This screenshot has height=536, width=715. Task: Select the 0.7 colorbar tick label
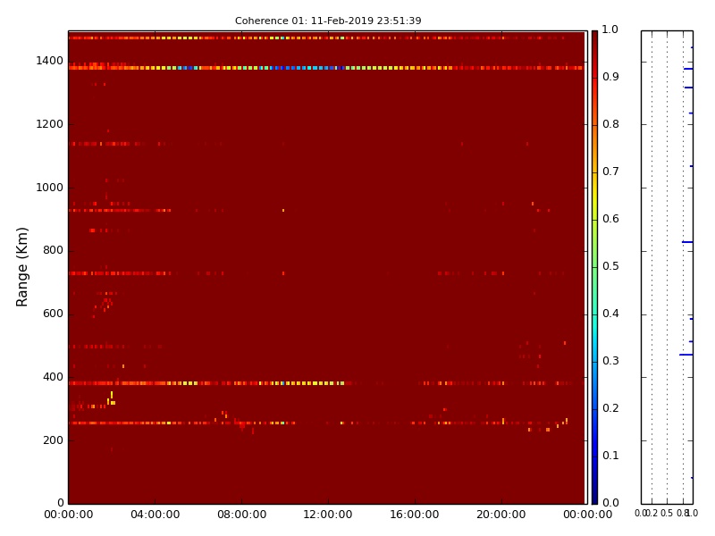[610, 172]
